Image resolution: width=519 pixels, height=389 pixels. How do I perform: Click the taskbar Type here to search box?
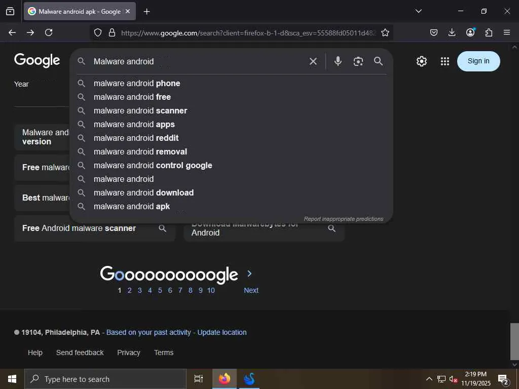pyautogui.click(x=105, y=379)
